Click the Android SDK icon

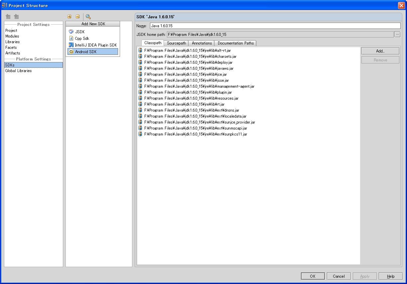point(71,52)
